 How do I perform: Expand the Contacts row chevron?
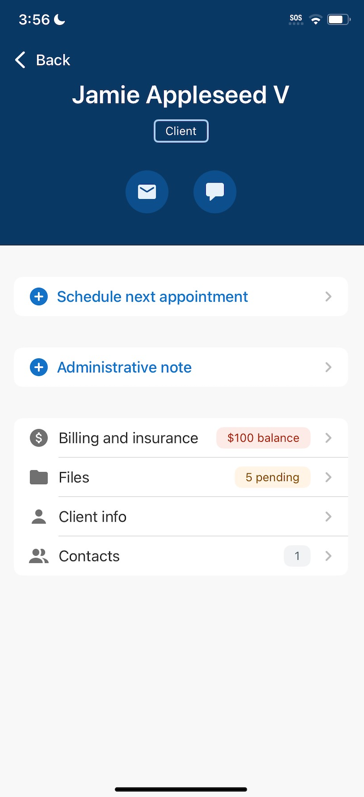[328, 556]
